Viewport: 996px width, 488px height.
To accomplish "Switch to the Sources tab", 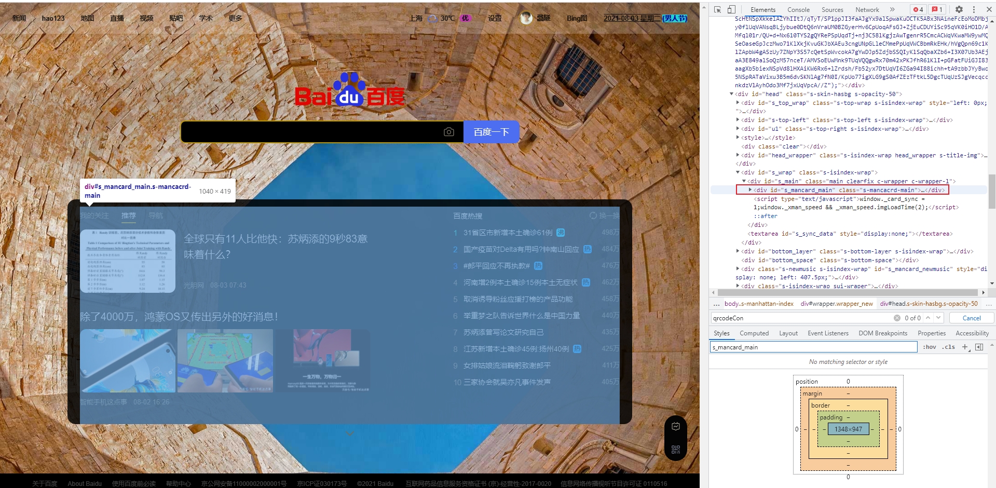I will (x=832, y=9).
